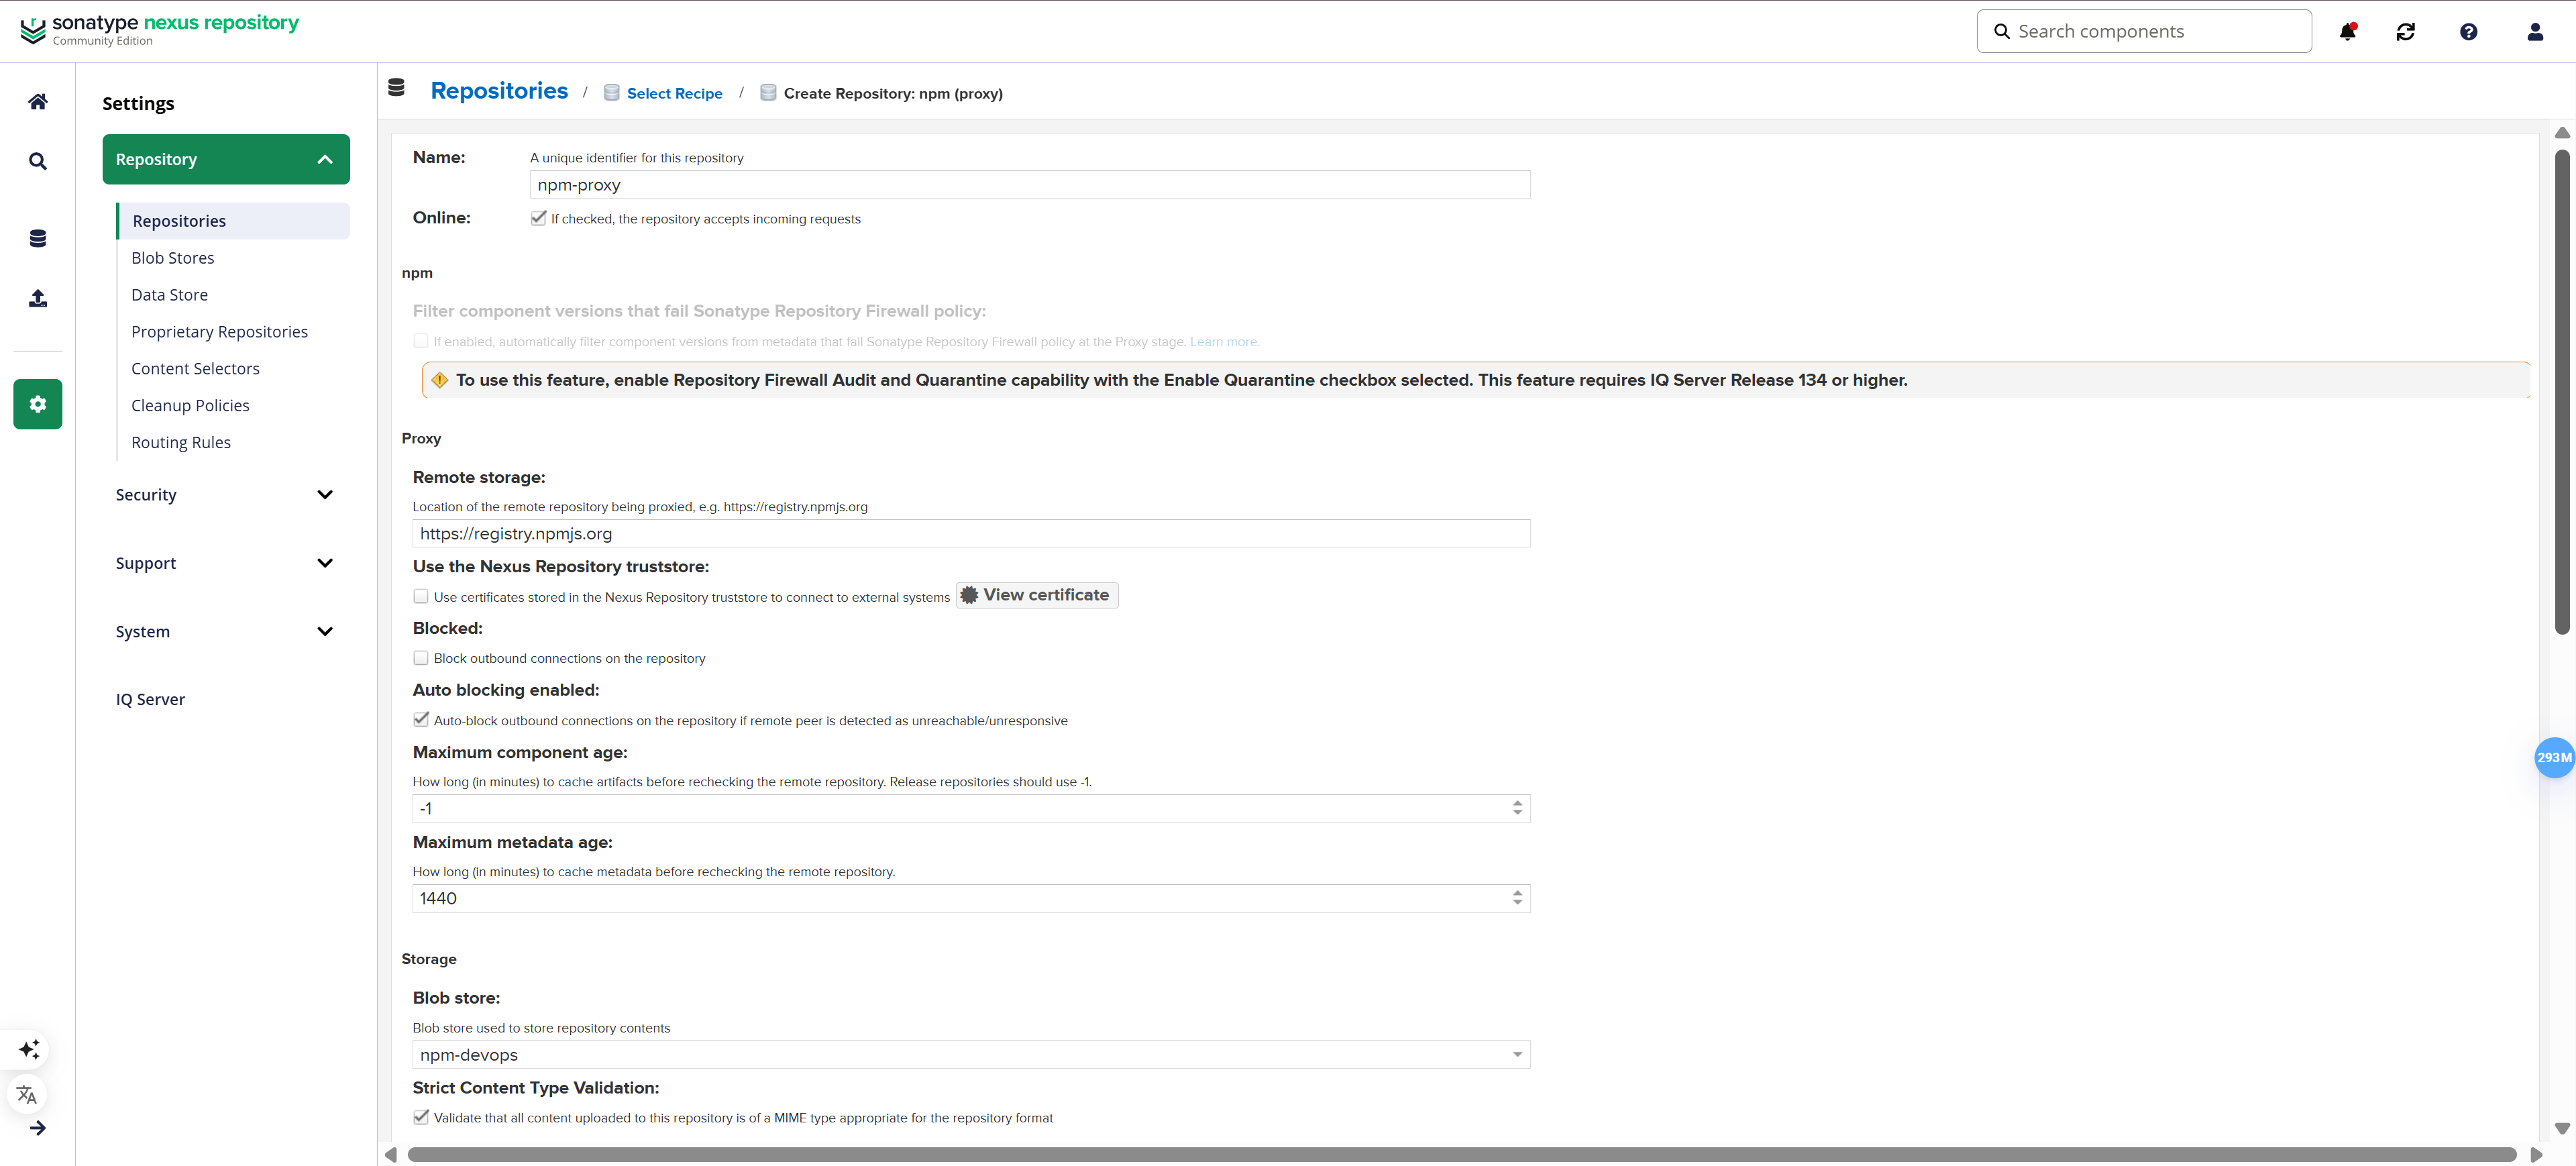Click the Sonatype Nexus Repository logo
The width and height of the screenshot is (2576, 1166).
pyautogui.click(x=160, y=30)
